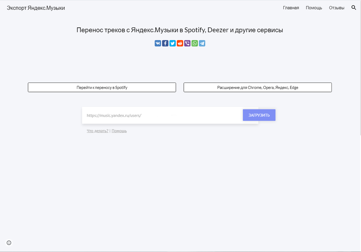This screenshot has height=252, width=361.
Task: Share the page via WhatsApp
Action: [195, 43]
